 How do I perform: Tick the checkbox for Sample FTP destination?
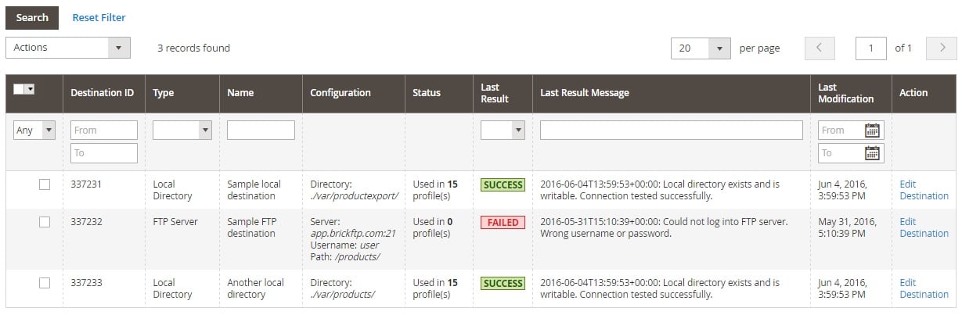click(x=45, y=222)
